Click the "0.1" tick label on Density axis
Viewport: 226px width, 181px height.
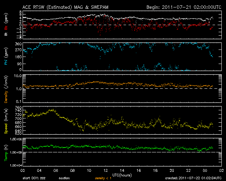(19, 101)
